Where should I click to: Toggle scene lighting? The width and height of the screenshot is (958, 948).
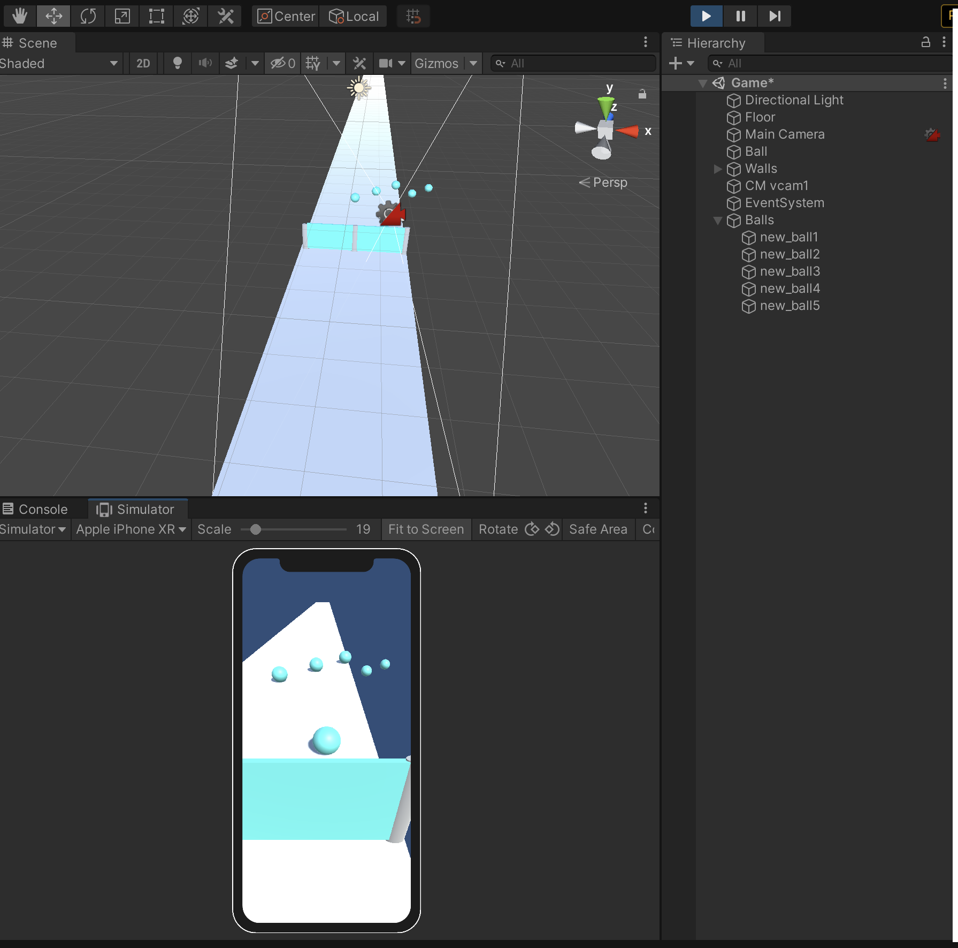[x=178, y=63]
